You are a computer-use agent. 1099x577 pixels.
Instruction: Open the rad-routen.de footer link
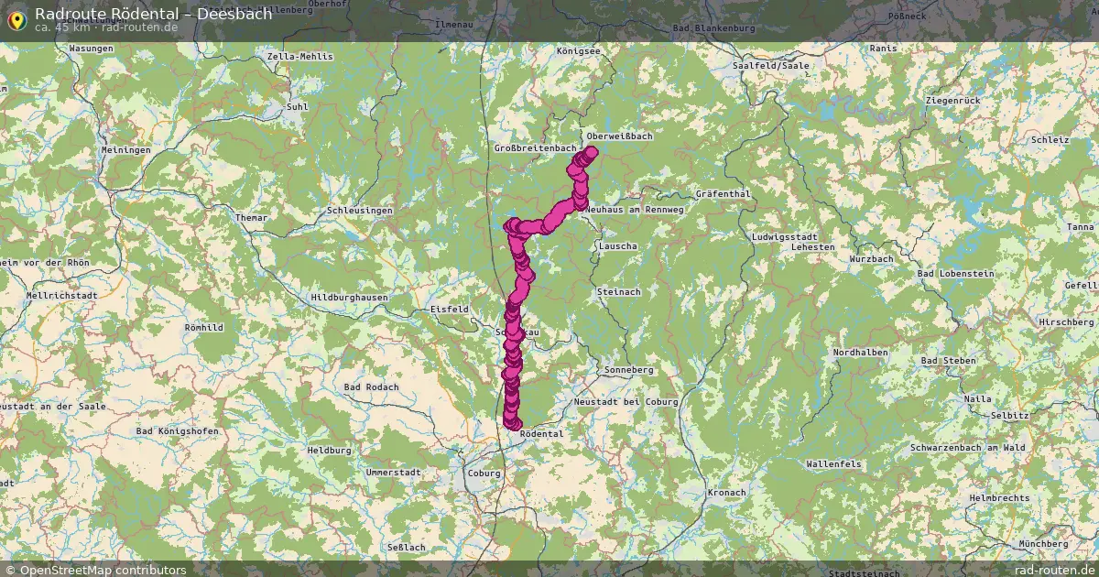point(1055,570)
